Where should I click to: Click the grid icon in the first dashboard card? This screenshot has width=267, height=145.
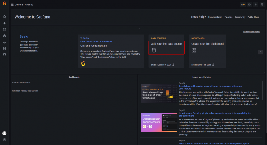194,50
